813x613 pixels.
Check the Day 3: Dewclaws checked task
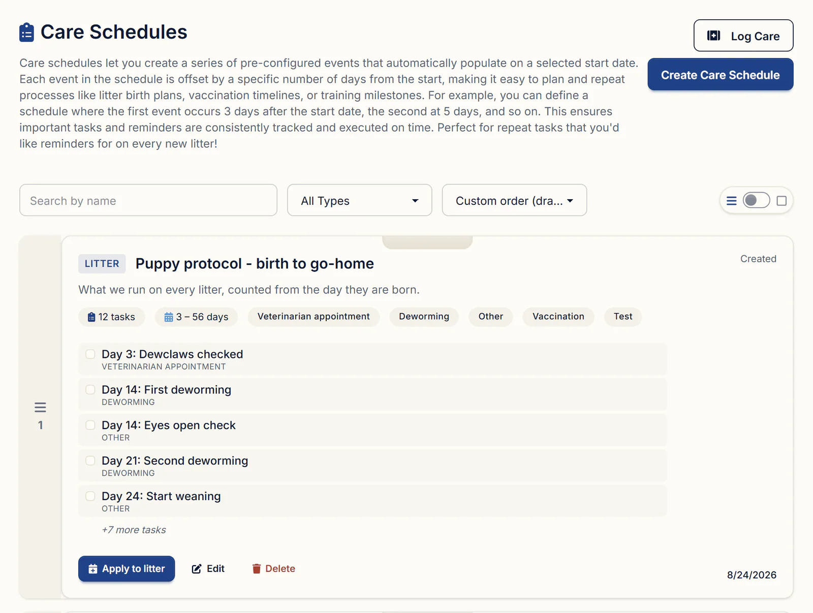[90, 354]
